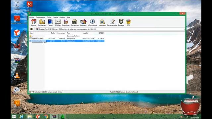This screenshot has width=212, height=119.
Task: Click the key icon in the status bar
Action: [x=32, y=92]
